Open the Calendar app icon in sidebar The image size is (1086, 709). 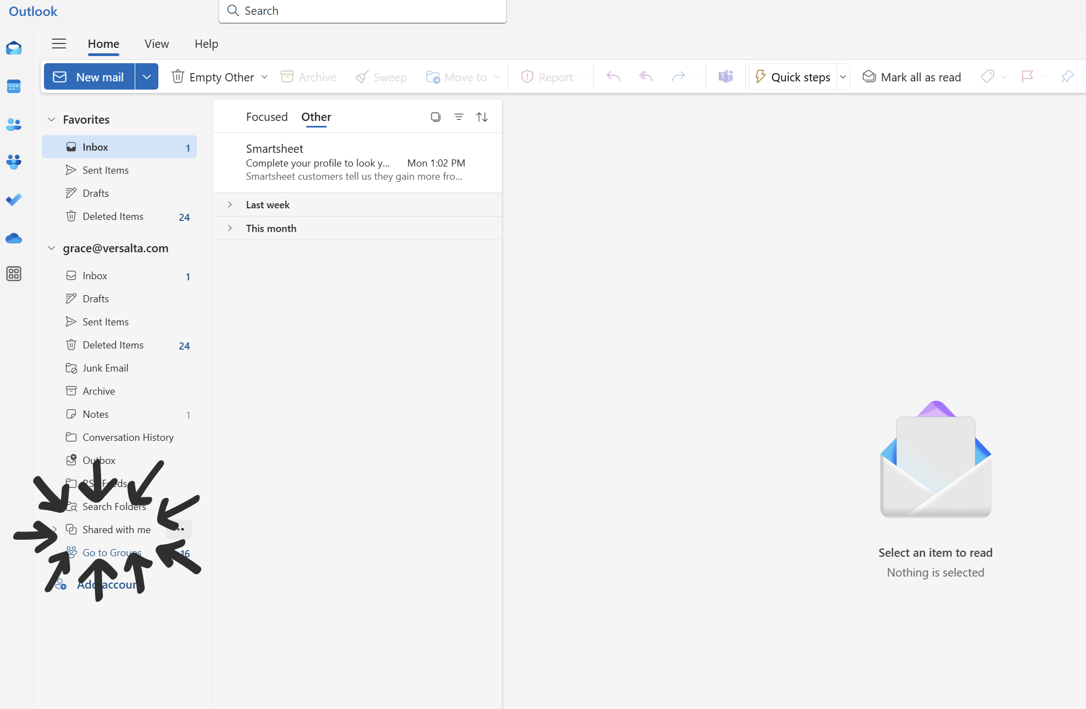14,86
